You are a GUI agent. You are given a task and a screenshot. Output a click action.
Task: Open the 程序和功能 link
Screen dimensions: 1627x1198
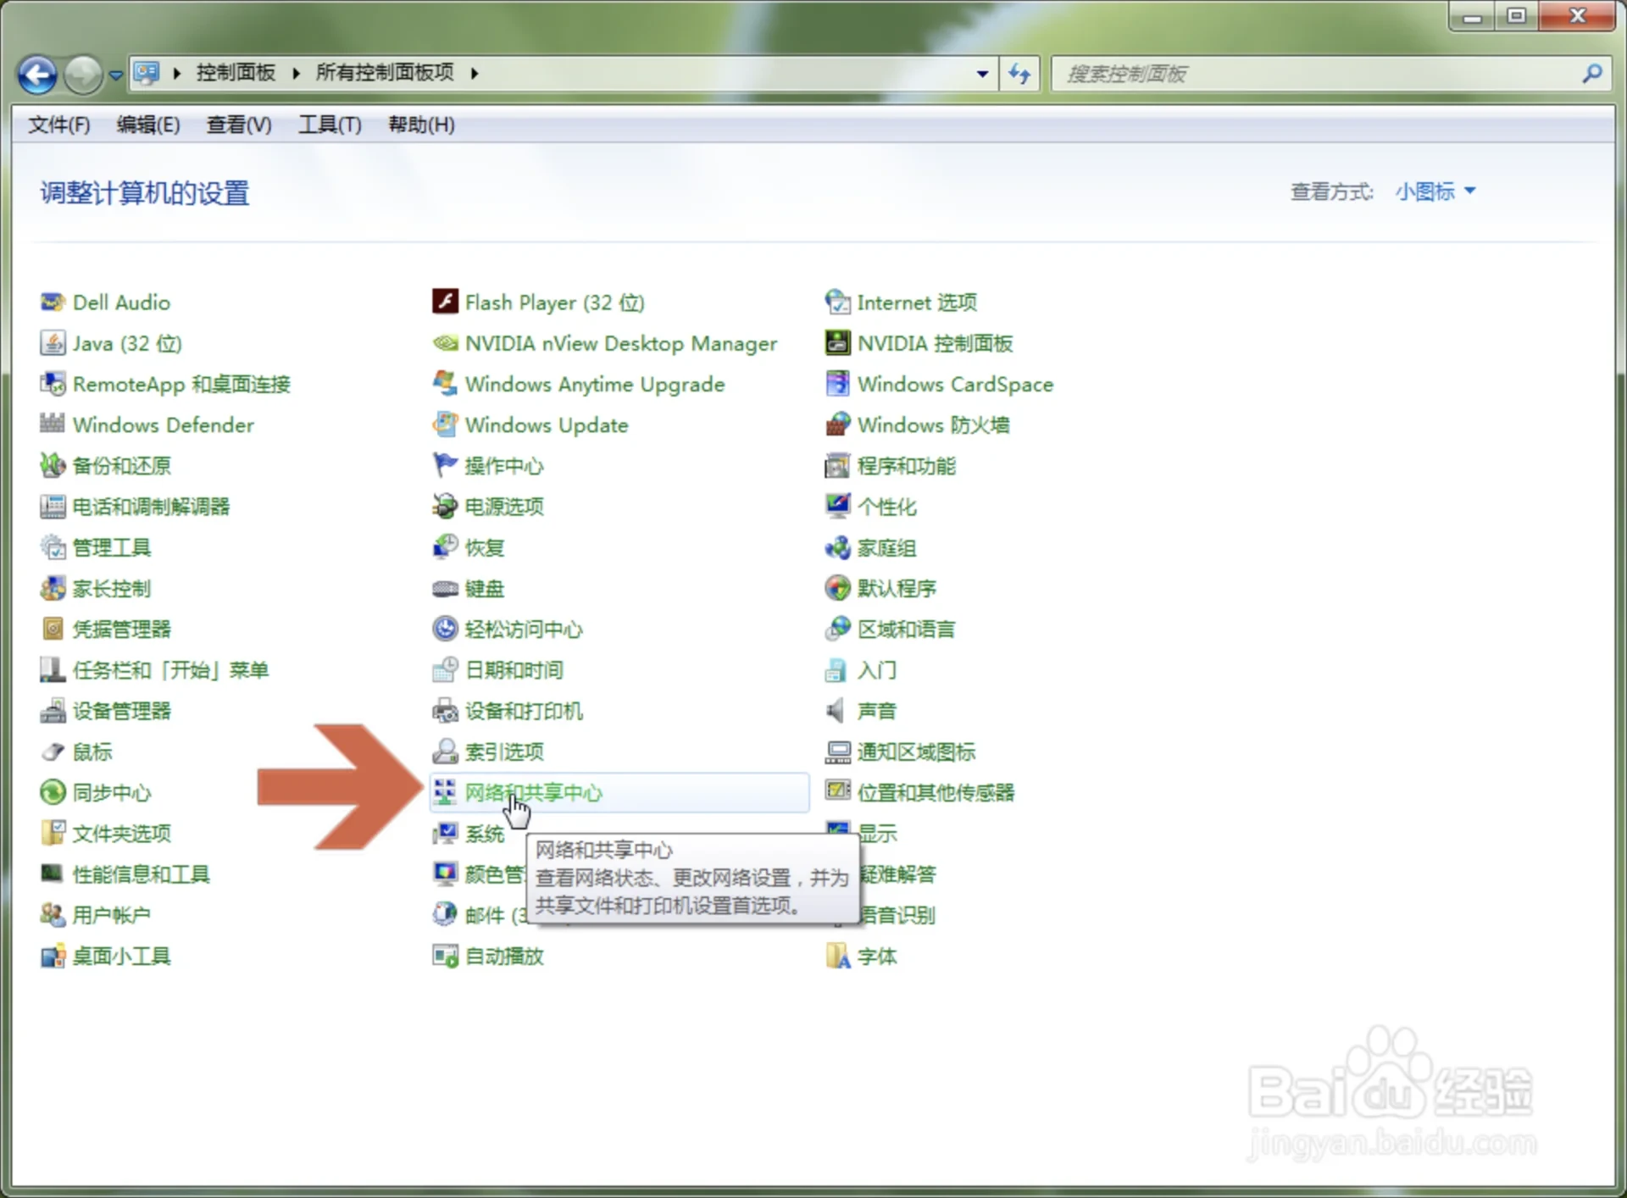coord(906,465)
